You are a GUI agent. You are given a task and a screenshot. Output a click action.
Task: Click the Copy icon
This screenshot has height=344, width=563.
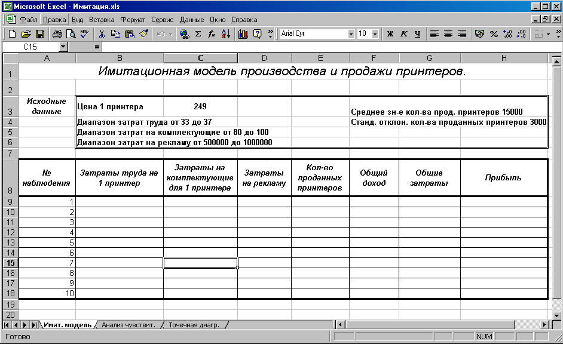[x=115, y=34]
